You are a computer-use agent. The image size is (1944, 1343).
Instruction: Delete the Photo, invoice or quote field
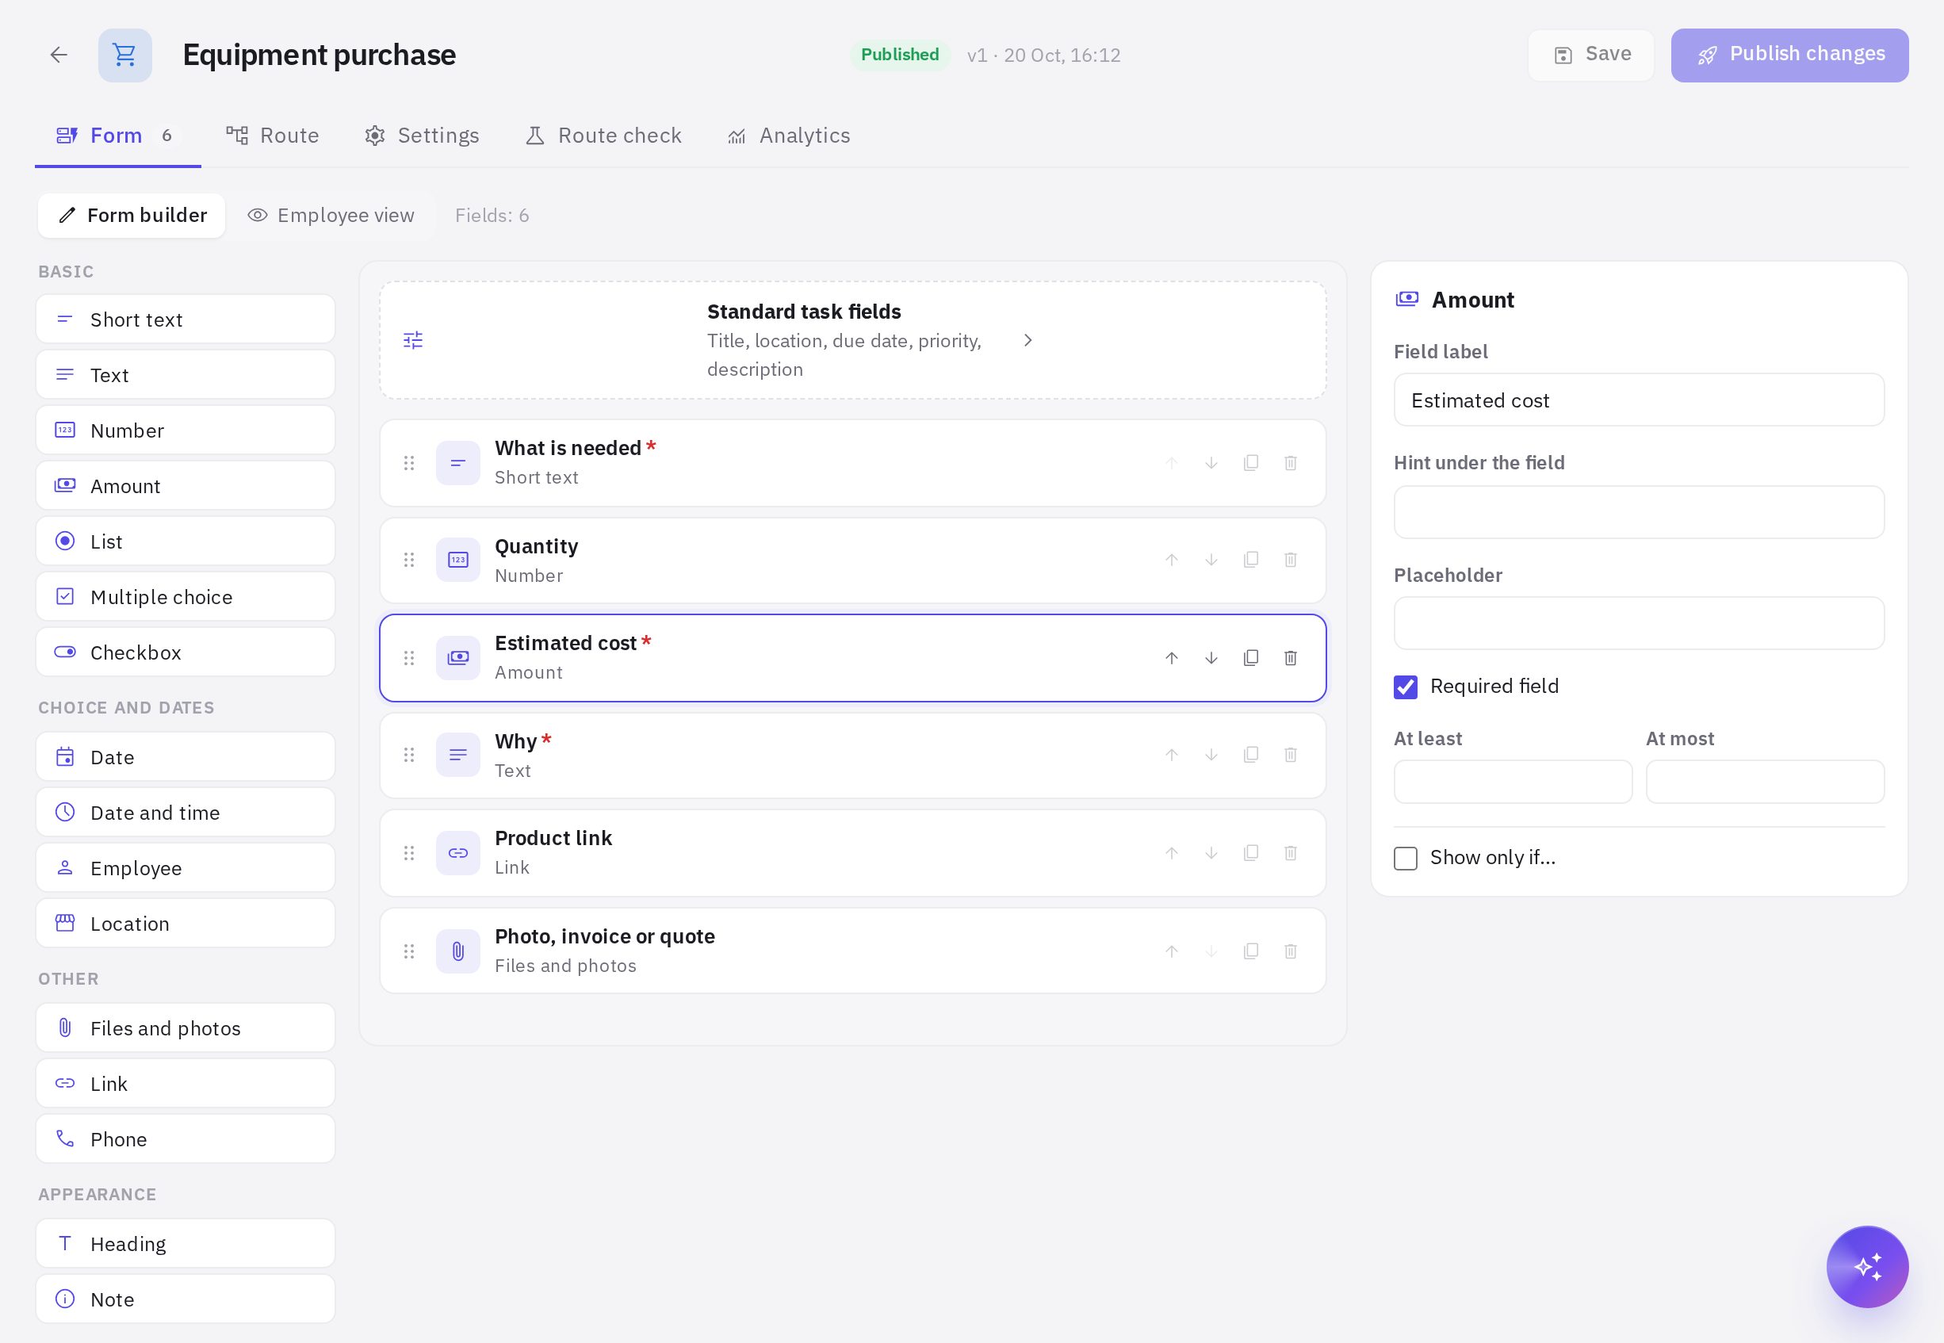1290,951
